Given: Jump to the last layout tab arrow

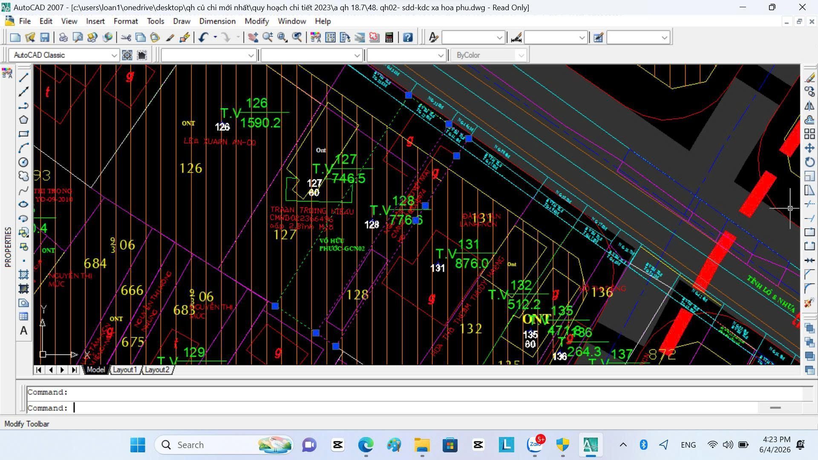Looking at the screenshot, I should (74, 370).
